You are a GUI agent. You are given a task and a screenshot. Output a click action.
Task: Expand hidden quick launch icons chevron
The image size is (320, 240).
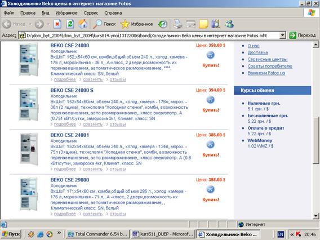[x=59, y=233]
